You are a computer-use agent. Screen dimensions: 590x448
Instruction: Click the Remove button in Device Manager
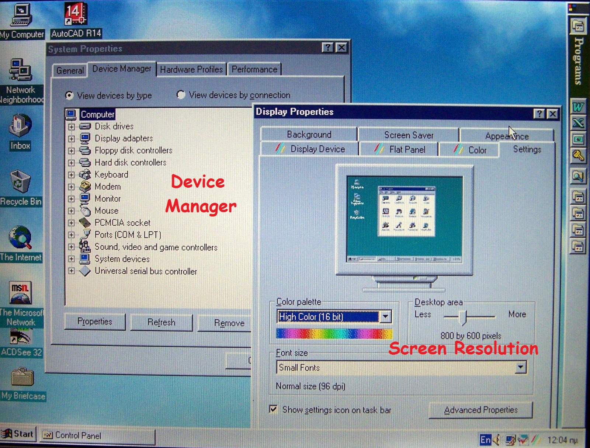[x=225, y=323]
